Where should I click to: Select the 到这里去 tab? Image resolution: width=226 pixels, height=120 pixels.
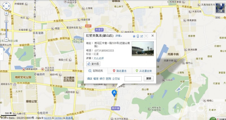120,71
